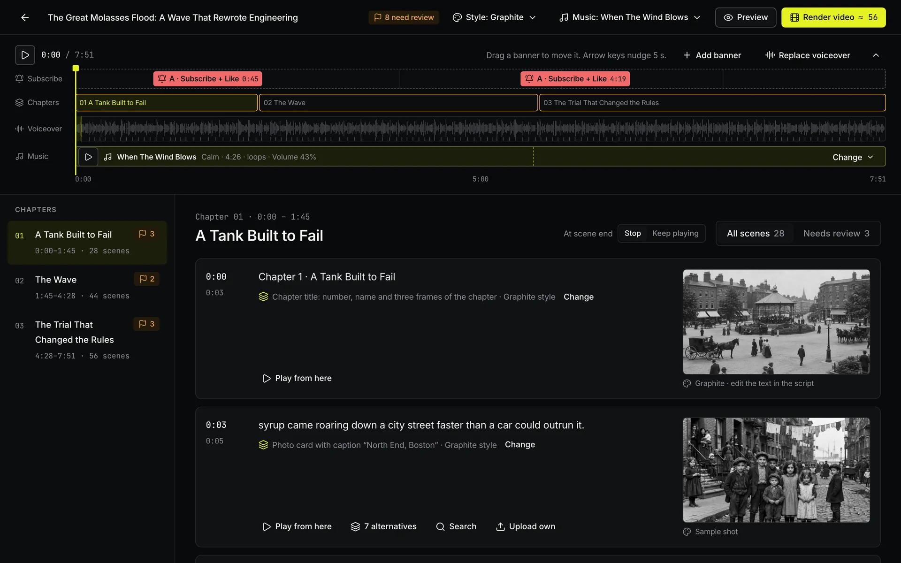Click palette icon next to Sample shot

(687, 532)
